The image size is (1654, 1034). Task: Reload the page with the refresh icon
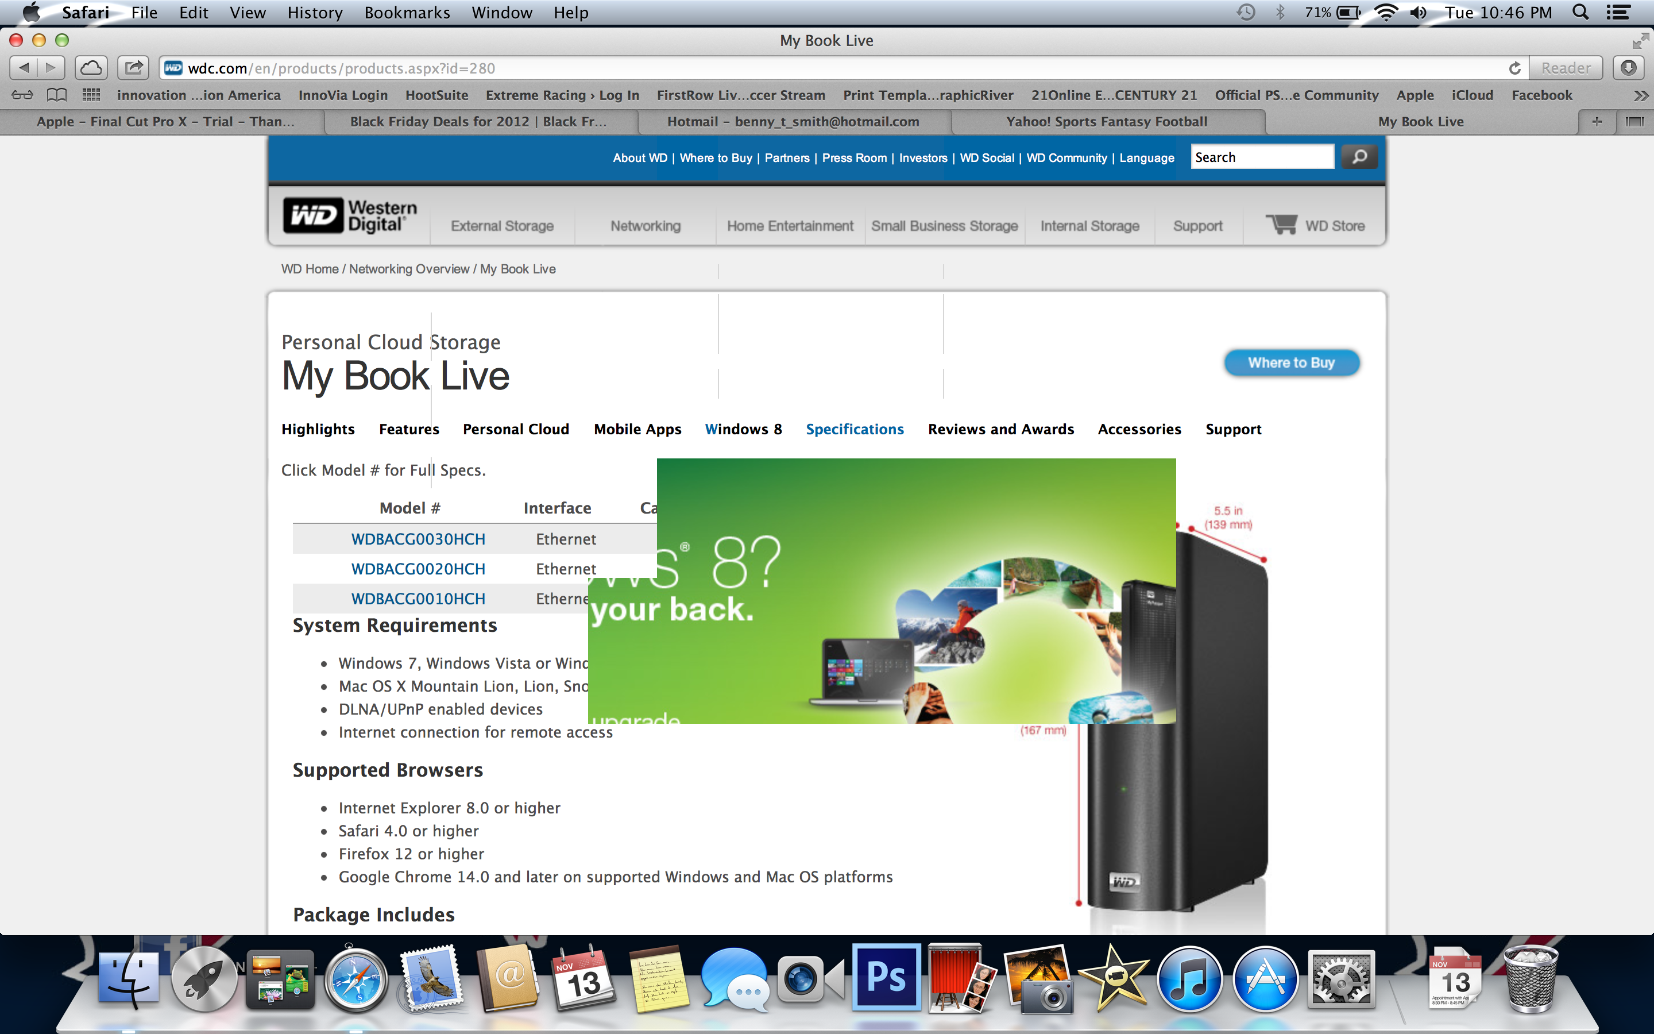coord(1514,68)
